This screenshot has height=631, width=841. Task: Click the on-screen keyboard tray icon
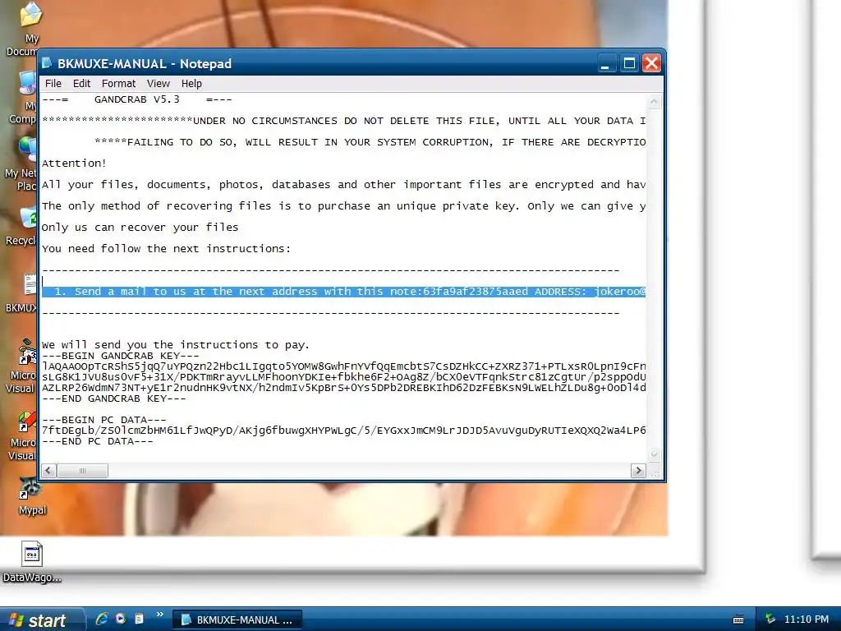[x=738, y=619]
